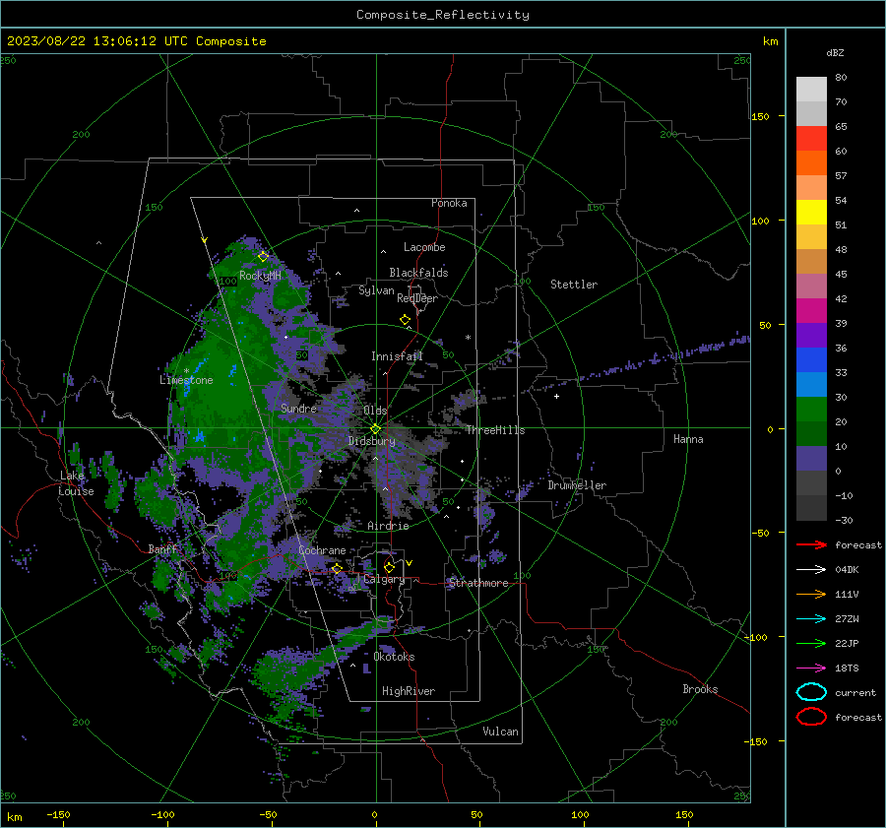The width and height of the screenshot is (886, 828).
Task: Click the Lacombe label
Action: 424,247
